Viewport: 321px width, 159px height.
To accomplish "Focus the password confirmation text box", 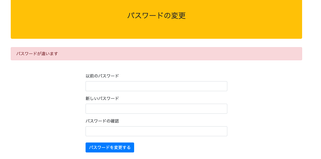I will pyautogui.click(x=156, y=131).
